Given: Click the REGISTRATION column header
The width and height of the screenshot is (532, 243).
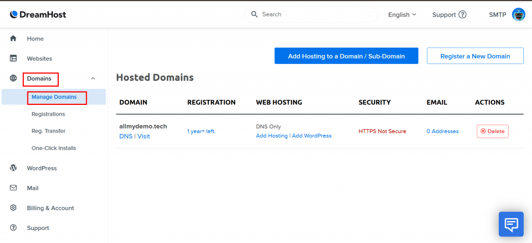Looking at the screenshot, I should pos(211,102).
